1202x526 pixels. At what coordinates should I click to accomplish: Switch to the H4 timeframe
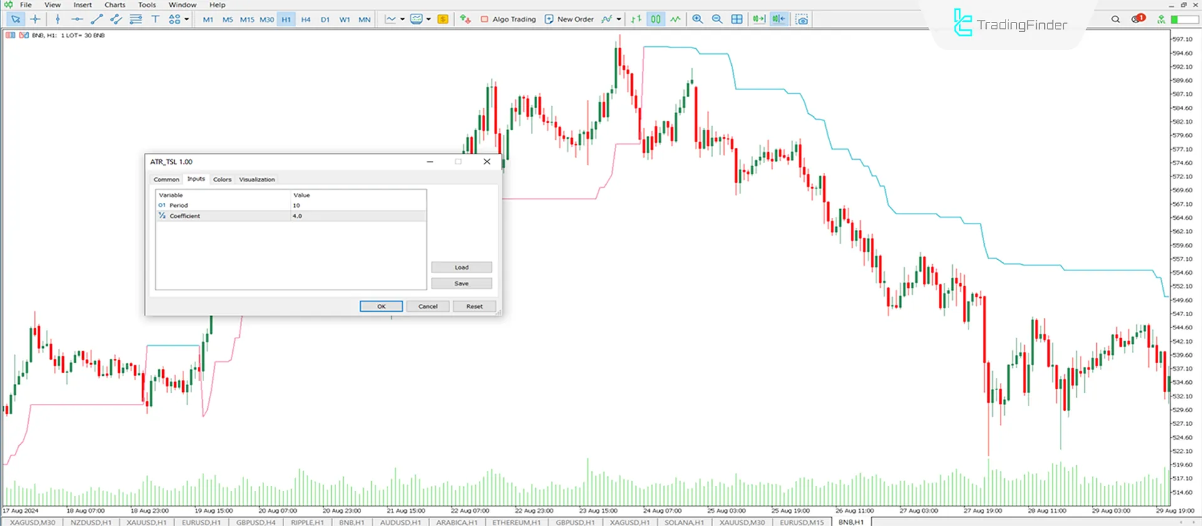(x=306, y=19)
